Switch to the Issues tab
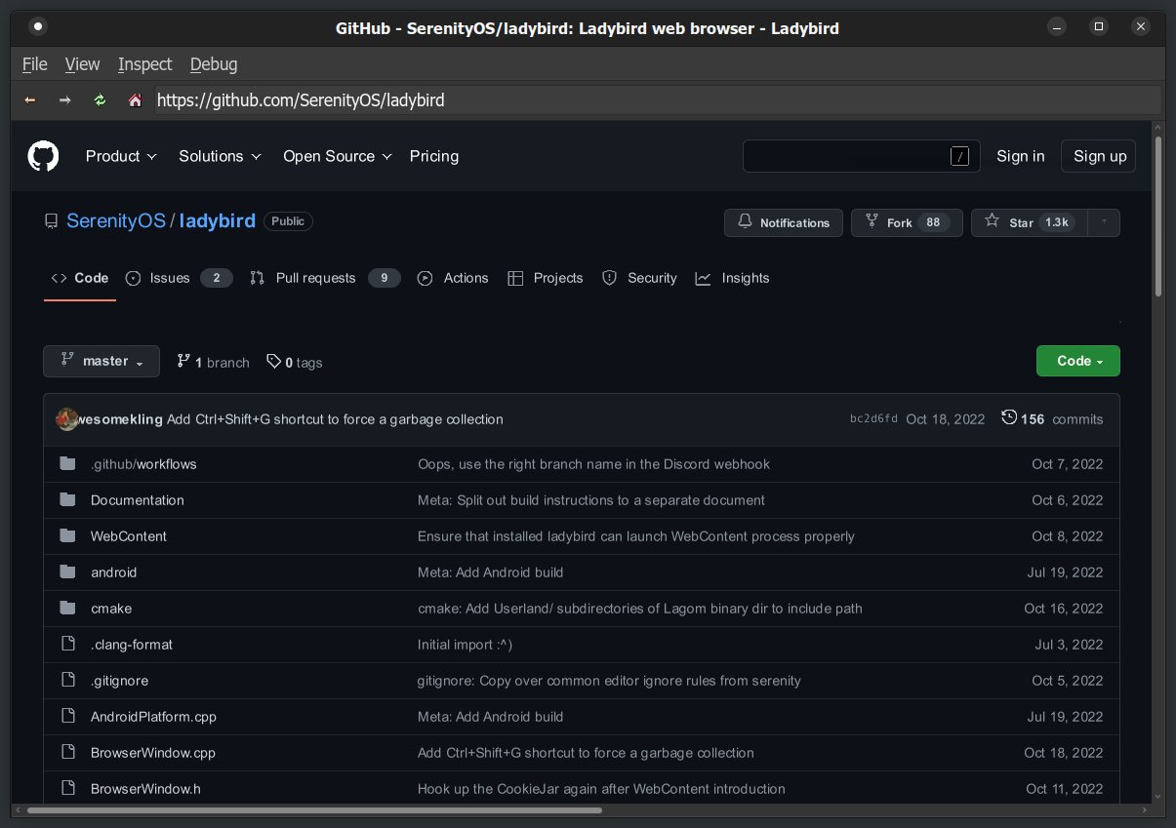This screenshot has height=828, width=1176. [179, 278]
